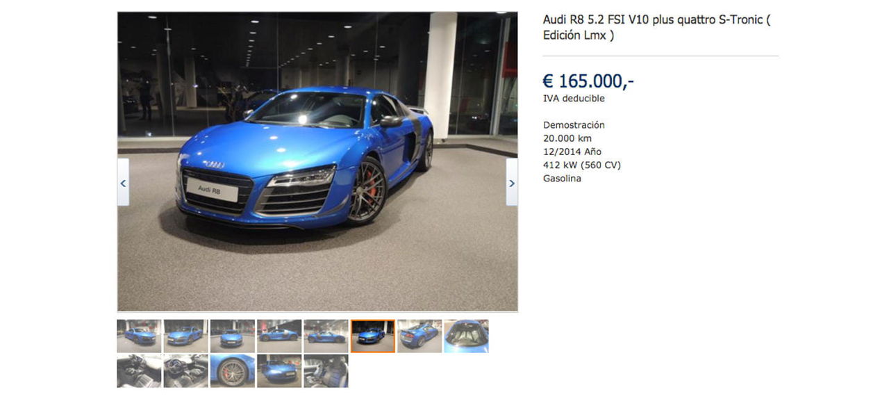Click the IVA deducible label

(574, 99)
